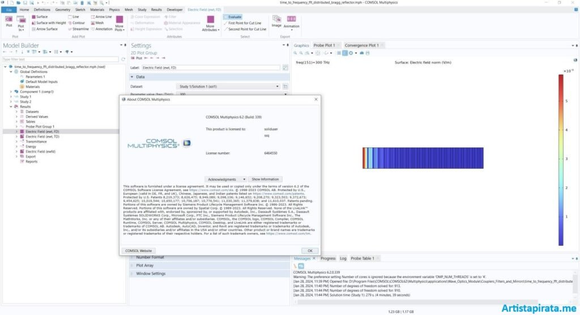This screenshot has height=315, width=580.
Task: Switch to the Geometry ribbon tab
Action: [x=62, y=10]
